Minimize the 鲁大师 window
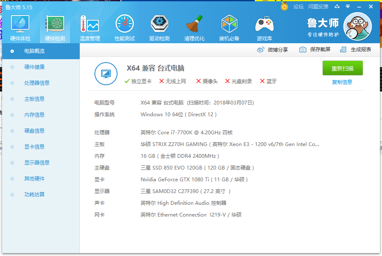 pos(359,7)
